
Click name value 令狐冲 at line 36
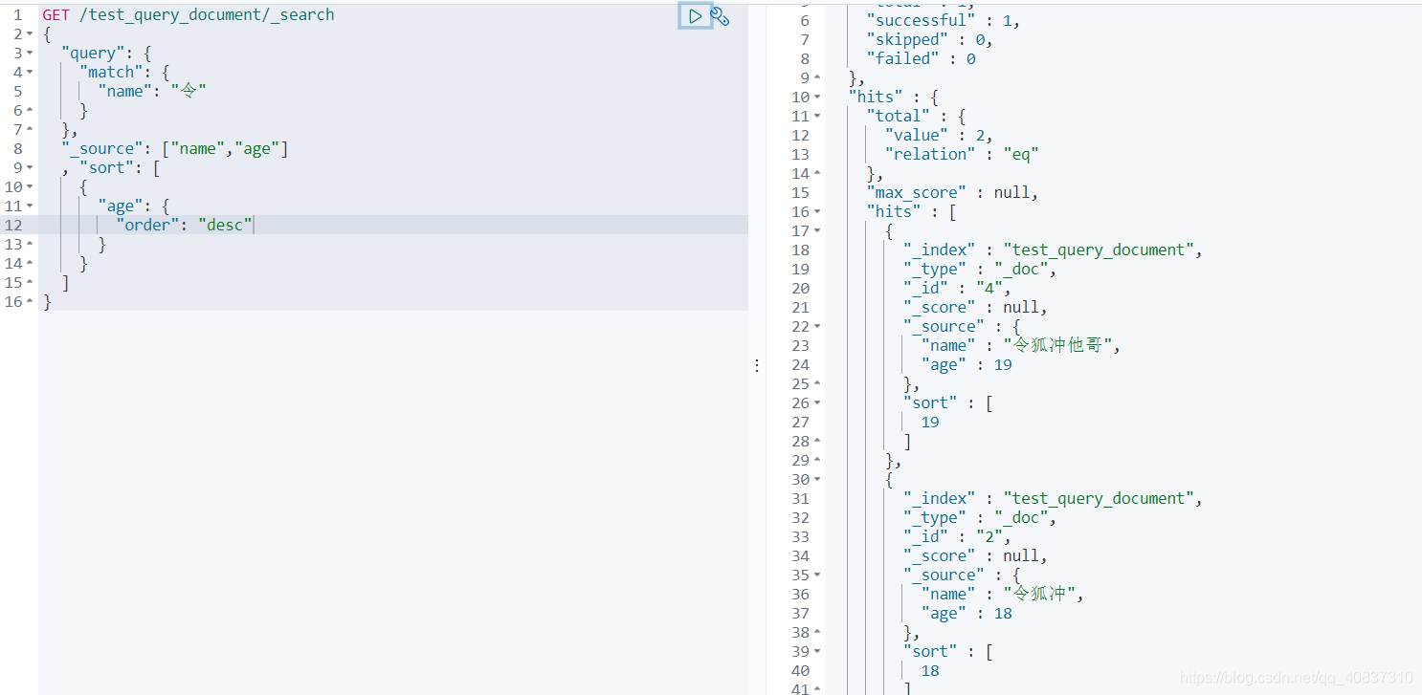[1039, 594]
